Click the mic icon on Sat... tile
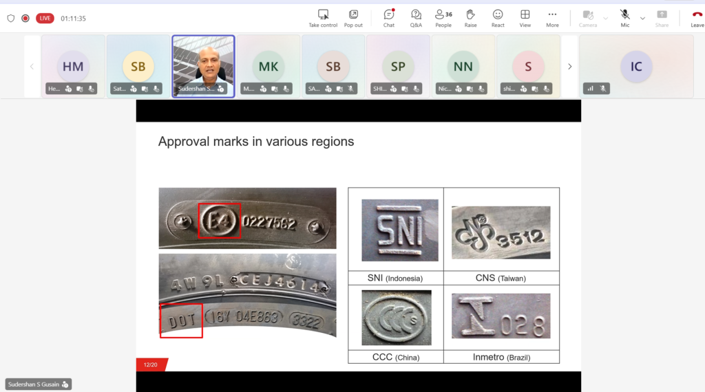Image resolution: width=705 pixels, height=392 pixels. click(156, 89)
